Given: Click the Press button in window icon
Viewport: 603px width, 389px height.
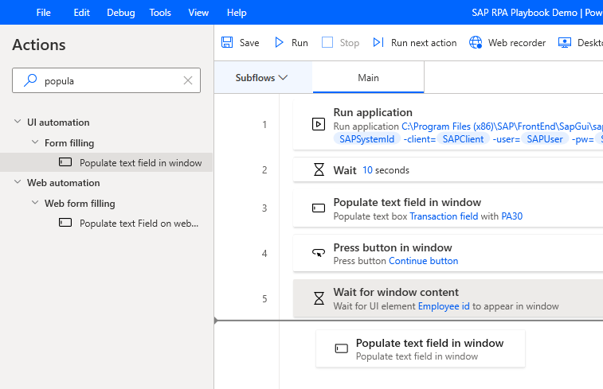Looking at the screenshot, I should [319, 253].
